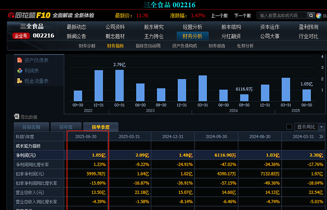Click the -47.02% growth cell

click(x=228, y=164)
